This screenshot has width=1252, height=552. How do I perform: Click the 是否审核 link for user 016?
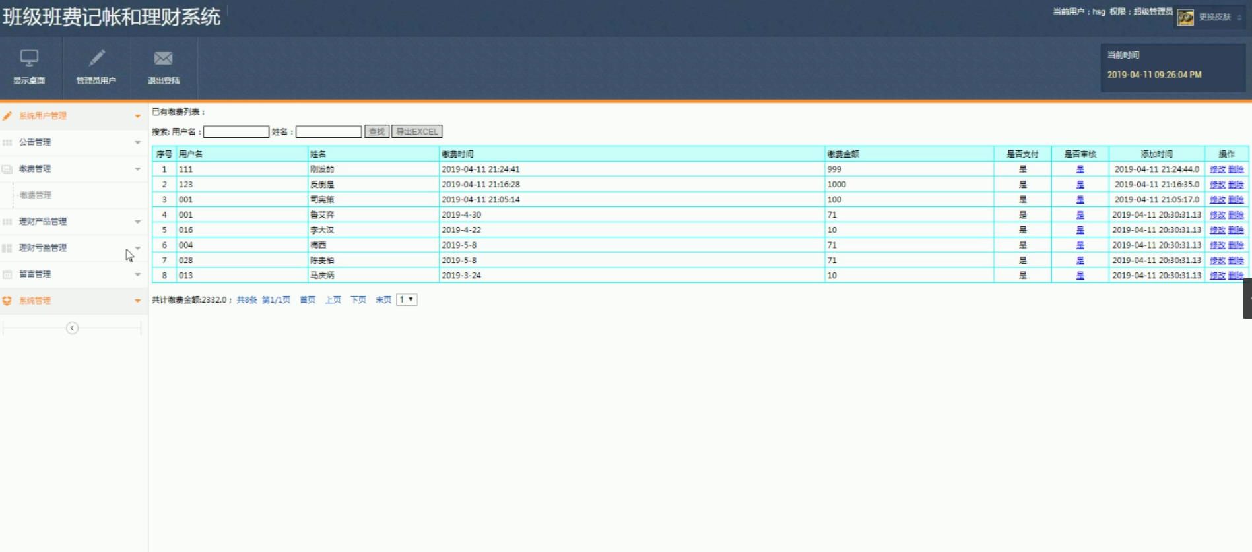[x=1080, y=230]
